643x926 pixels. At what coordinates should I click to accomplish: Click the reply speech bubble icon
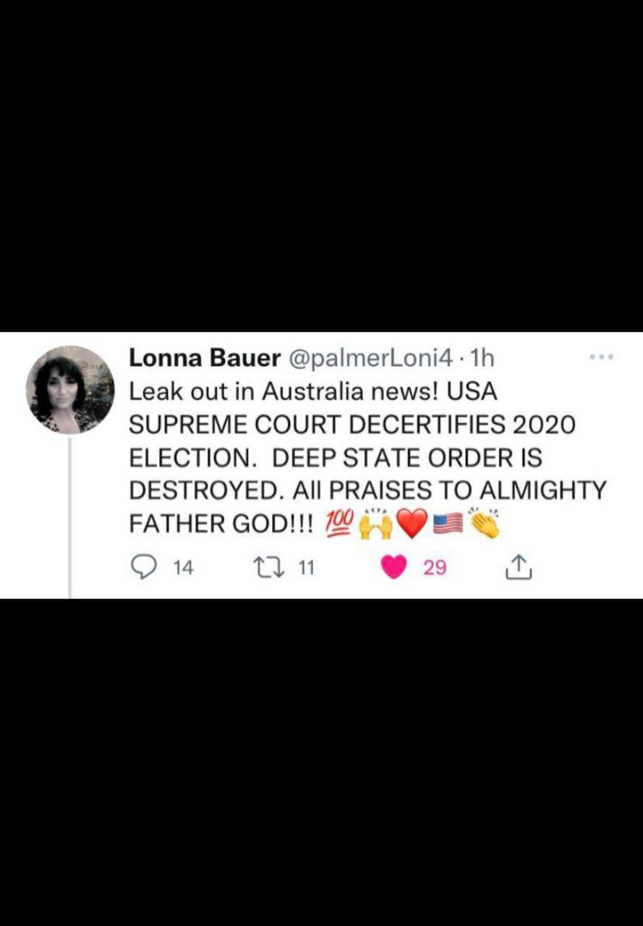pyautogui.click(x=142, y=568)
